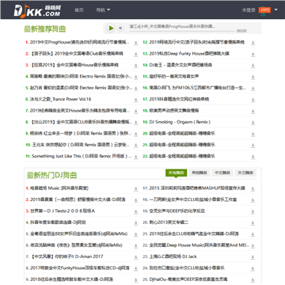Switch to the 所有舞曲 tab
The image size is (285, 285).
pos(176,173)
